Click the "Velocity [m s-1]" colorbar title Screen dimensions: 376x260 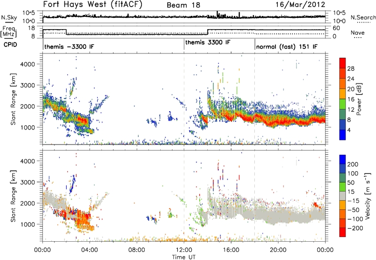coord(368,196)
